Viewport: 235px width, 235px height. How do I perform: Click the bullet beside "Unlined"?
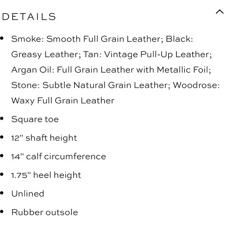(x=2, y=193)
